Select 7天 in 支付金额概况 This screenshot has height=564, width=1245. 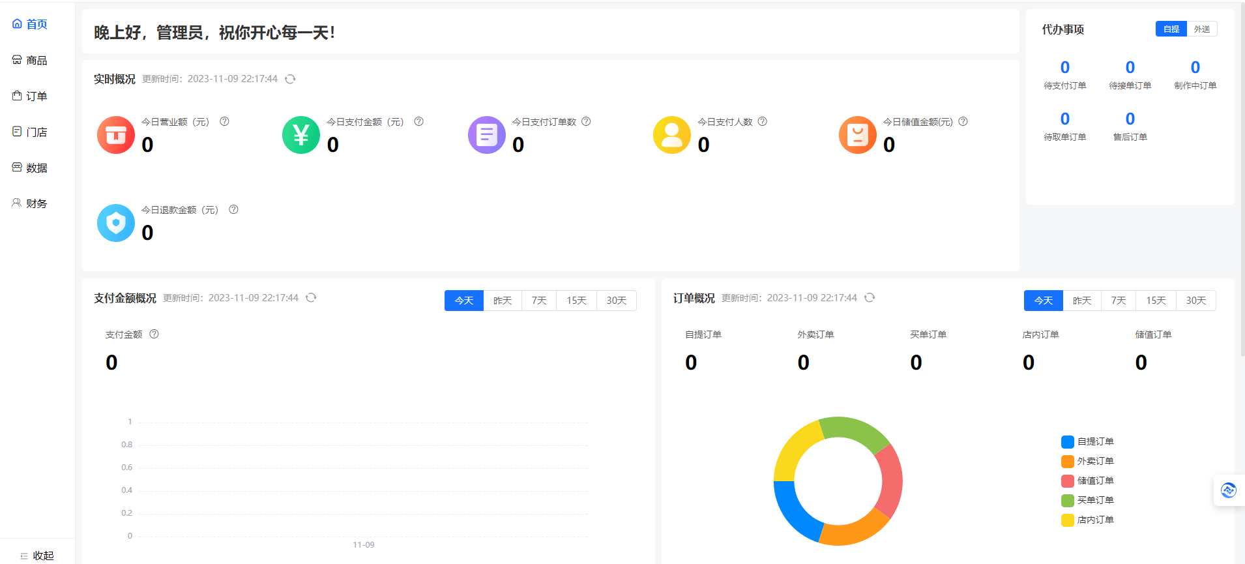539,301
